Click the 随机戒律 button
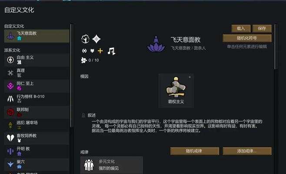This screenshot has height=174, width=286. 195,151
